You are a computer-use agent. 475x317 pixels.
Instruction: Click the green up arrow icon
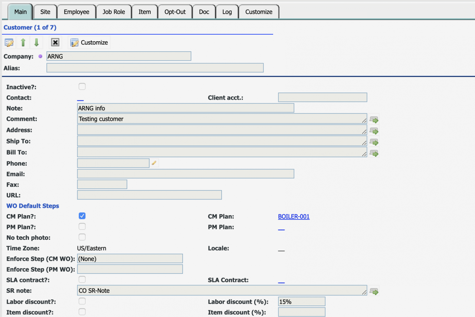point(23,42)
